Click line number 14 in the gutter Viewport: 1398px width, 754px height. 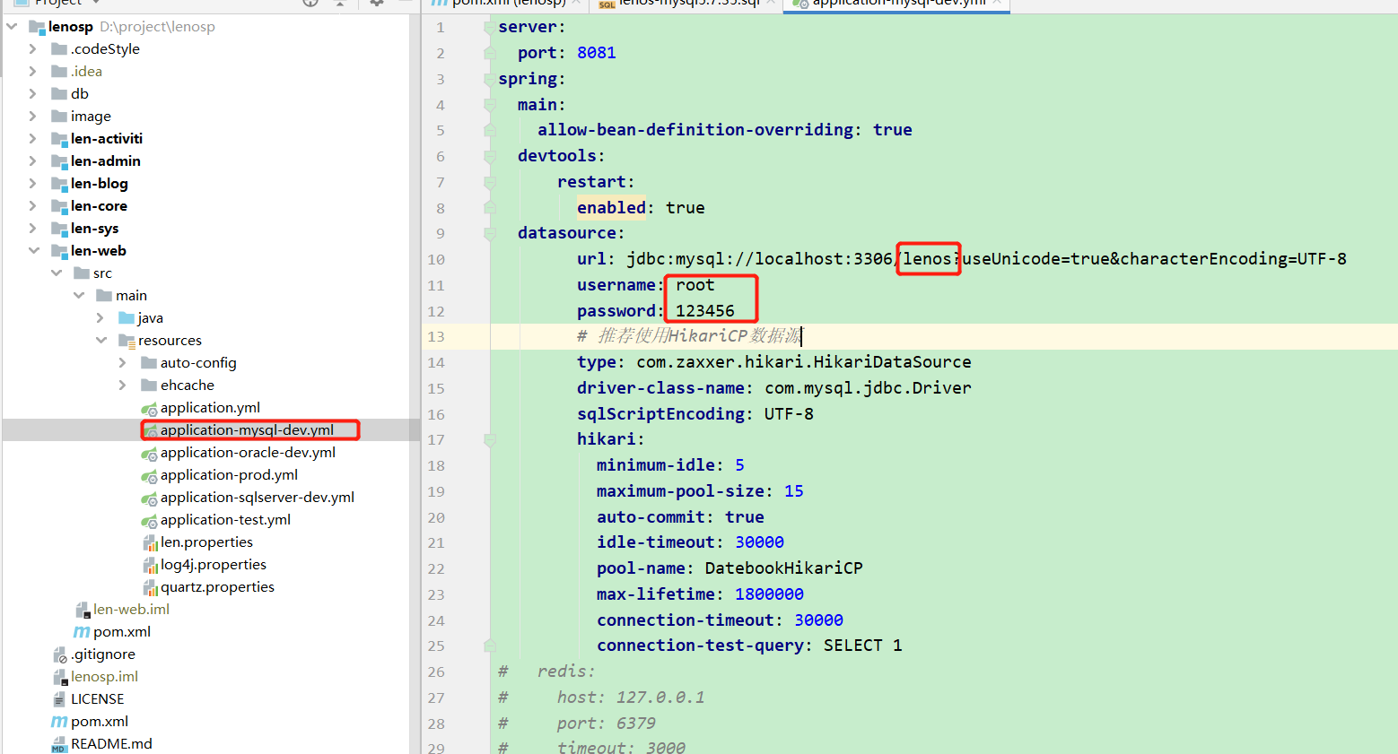coord(436,363)
